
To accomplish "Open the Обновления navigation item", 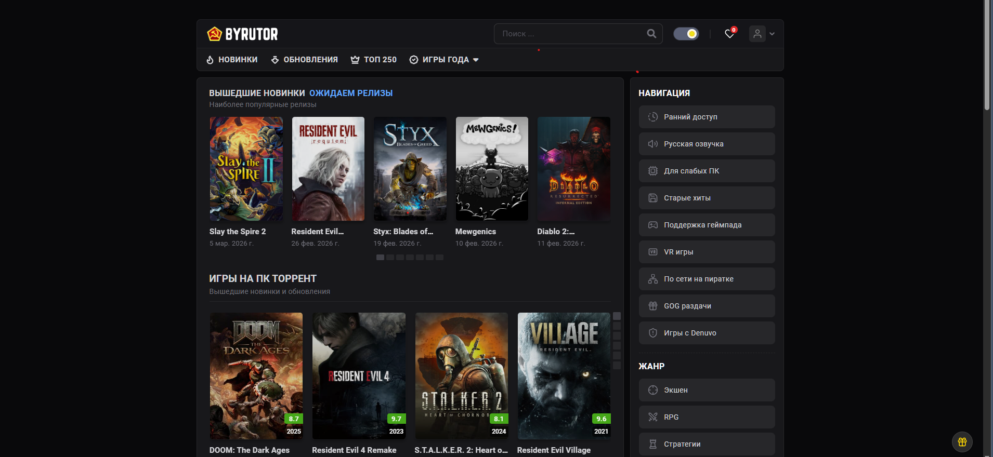I will tap(305, 60).
